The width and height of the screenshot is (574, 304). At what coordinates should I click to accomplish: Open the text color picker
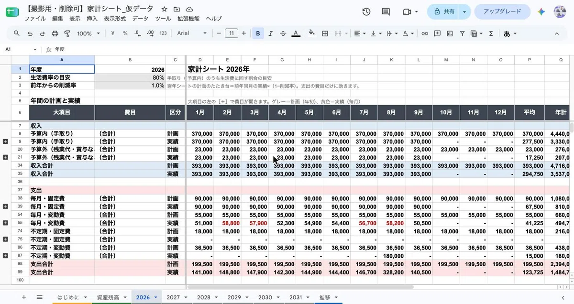point(296,33)
